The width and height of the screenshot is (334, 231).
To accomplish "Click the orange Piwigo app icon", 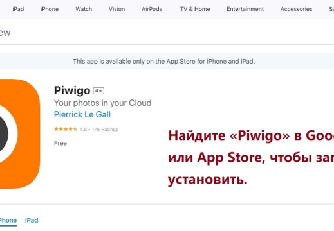I will click(20, 133).
